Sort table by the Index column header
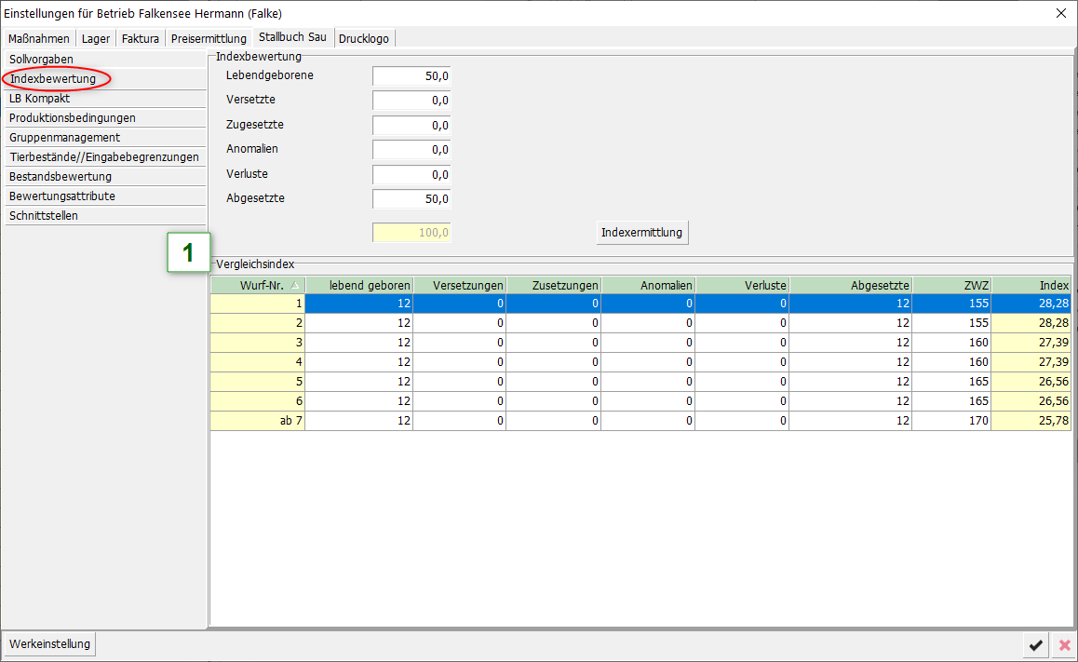 [1031, 285]
